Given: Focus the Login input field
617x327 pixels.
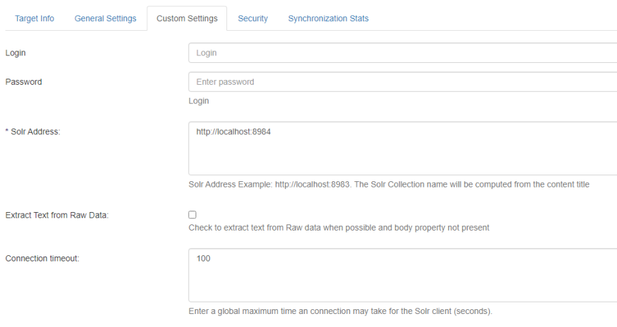Looking at the screenshot, I should click(x=402, y=53).
